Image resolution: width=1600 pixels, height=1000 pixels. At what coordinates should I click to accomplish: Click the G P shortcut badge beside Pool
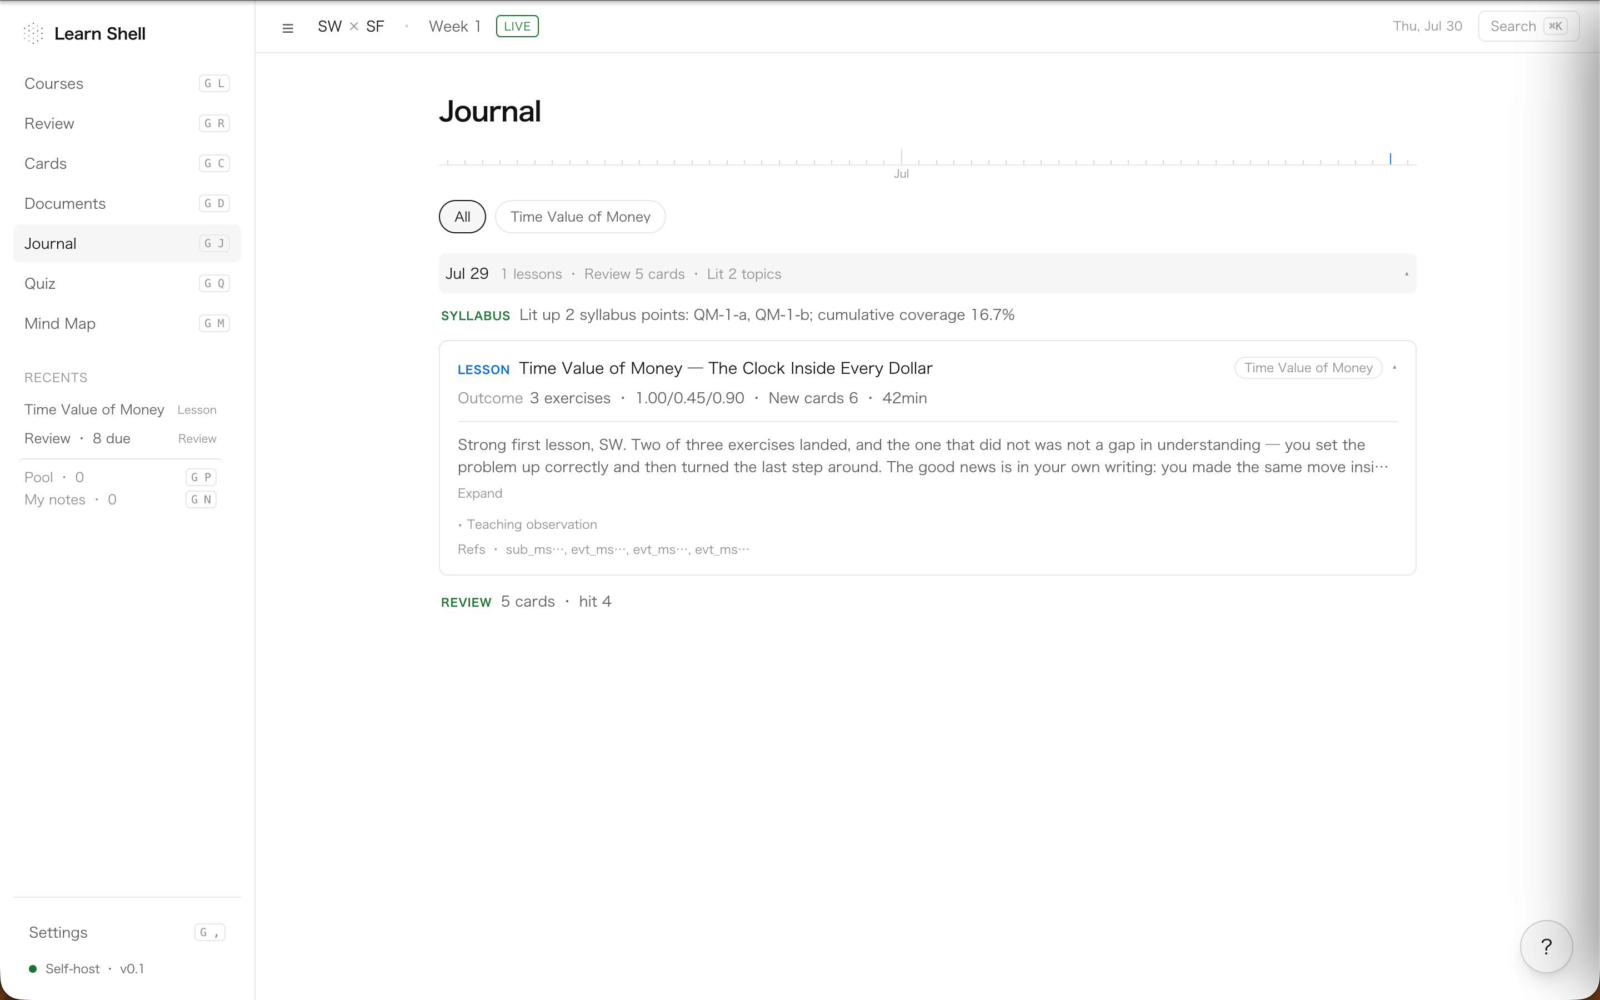pyautogui.click(x=201, y=478)
